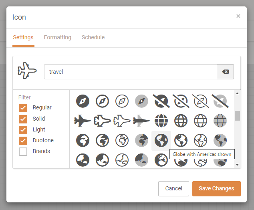This screenshot has height=210, width=254.
Task: Pick solid globe showing Europe
Action: coord(161,160)
